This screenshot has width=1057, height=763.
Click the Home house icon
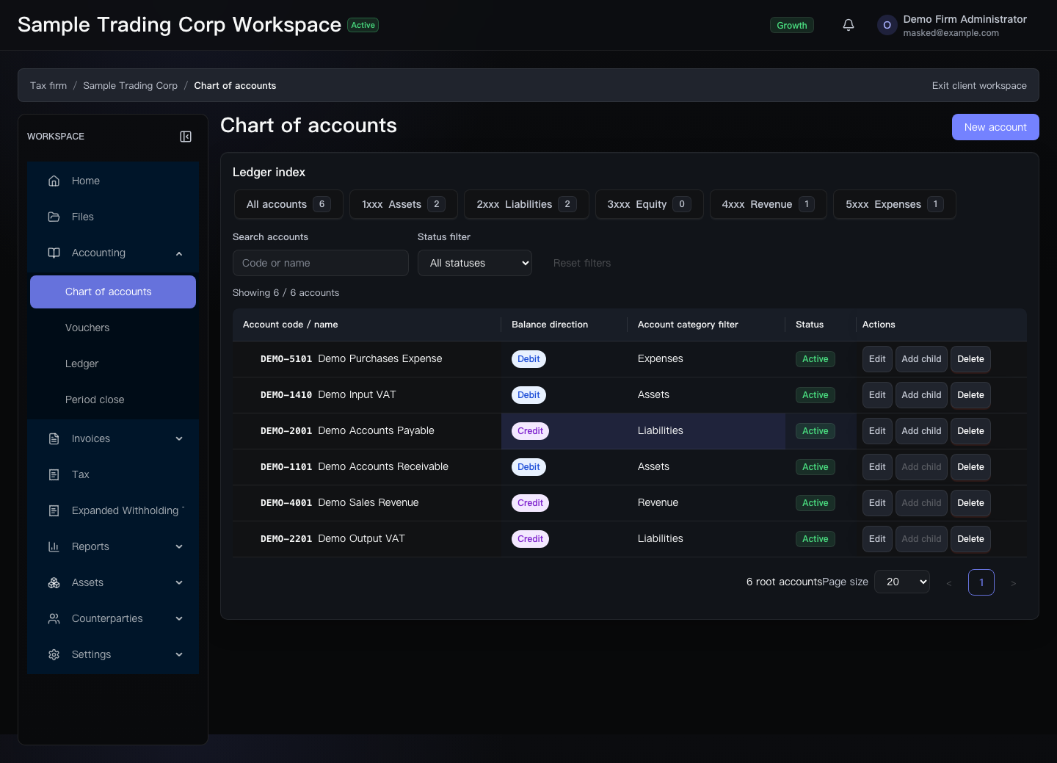54,181
